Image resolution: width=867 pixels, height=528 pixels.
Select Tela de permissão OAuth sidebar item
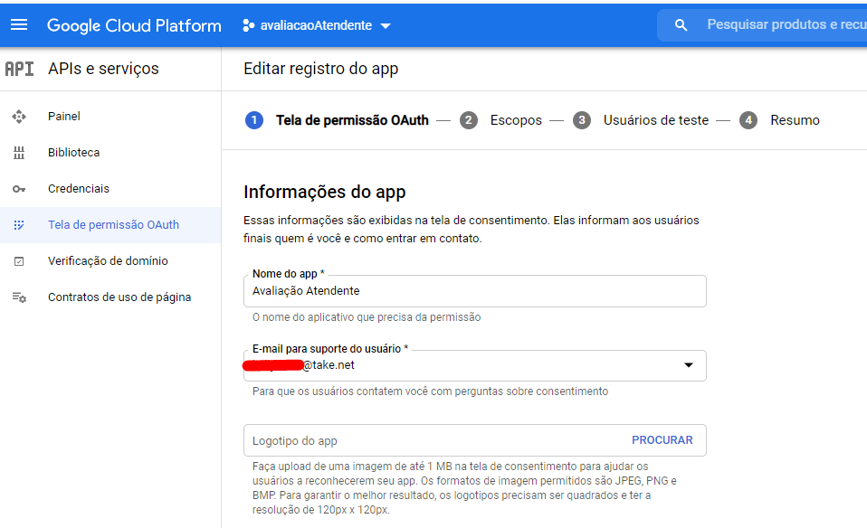pos(110,225)
